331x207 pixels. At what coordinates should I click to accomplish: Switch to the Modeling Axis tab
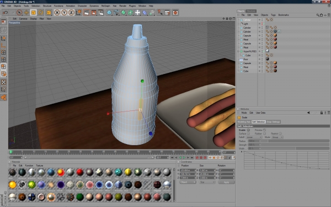pyautogui.click(x=244, y=122)
